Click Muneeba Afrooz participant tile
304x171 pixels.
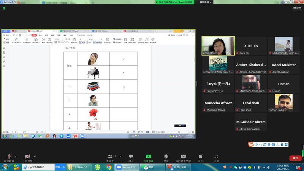coord(218,103)
